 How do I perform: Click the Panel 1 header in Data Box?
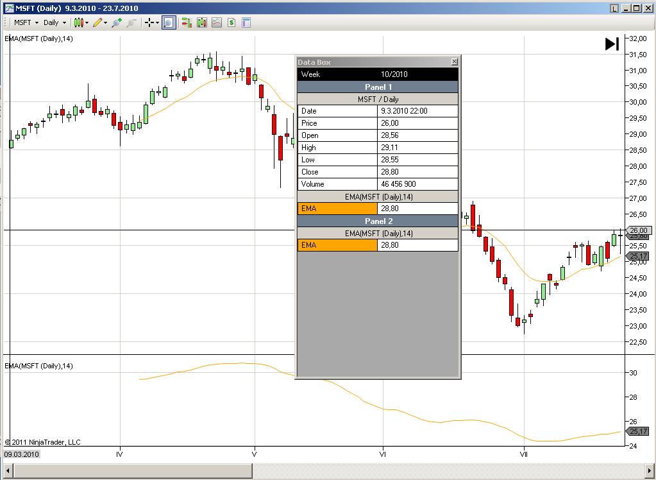click(378, 87)
